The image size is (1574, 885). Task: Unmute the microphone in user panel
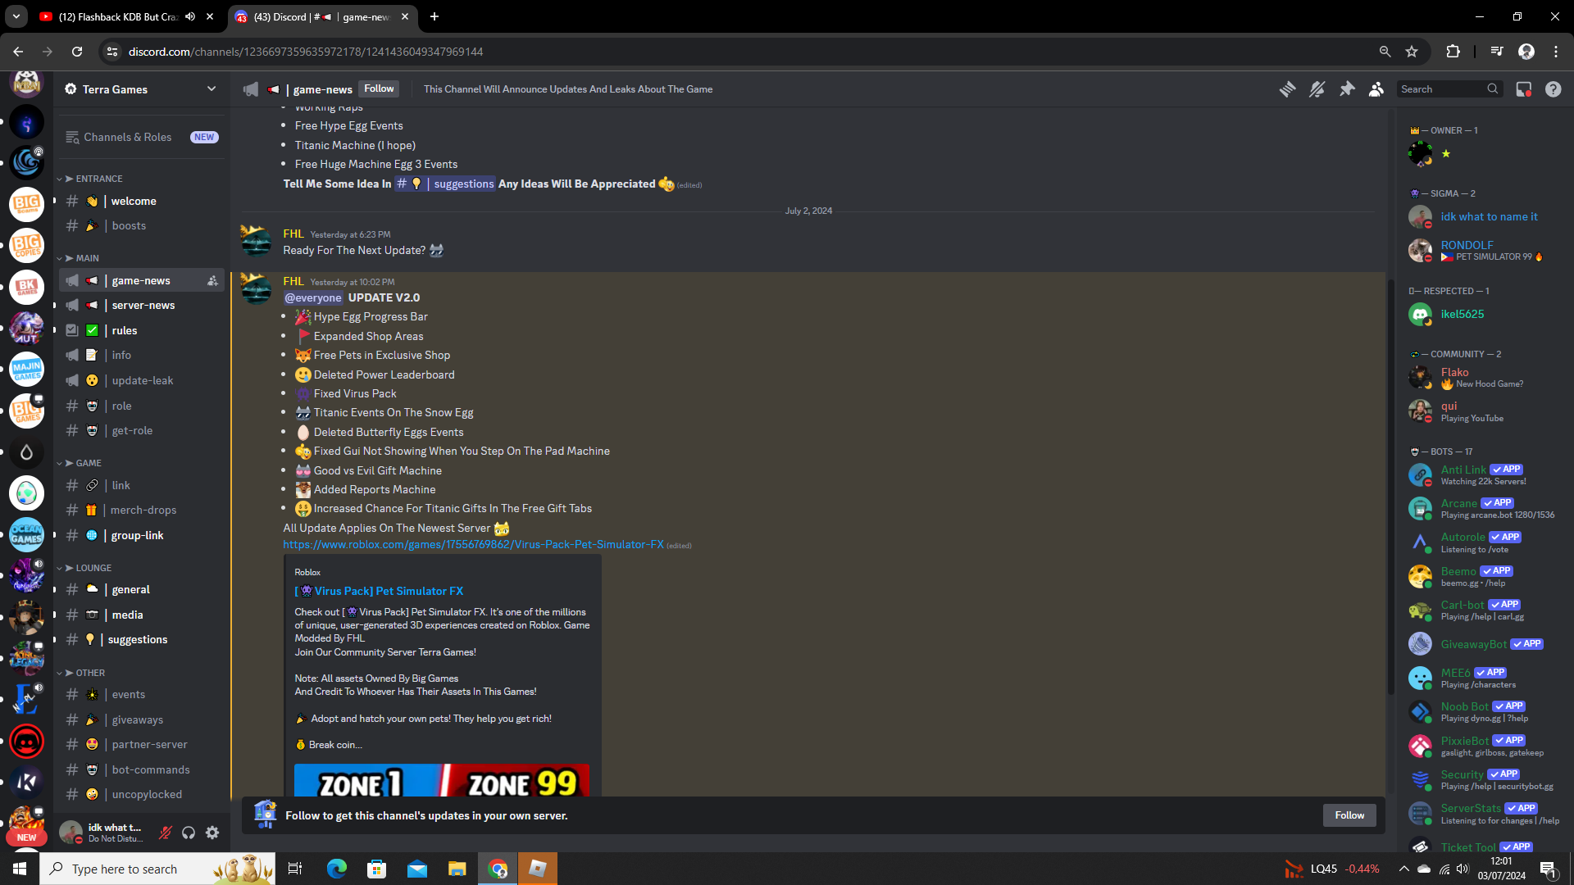pos(165,833)
